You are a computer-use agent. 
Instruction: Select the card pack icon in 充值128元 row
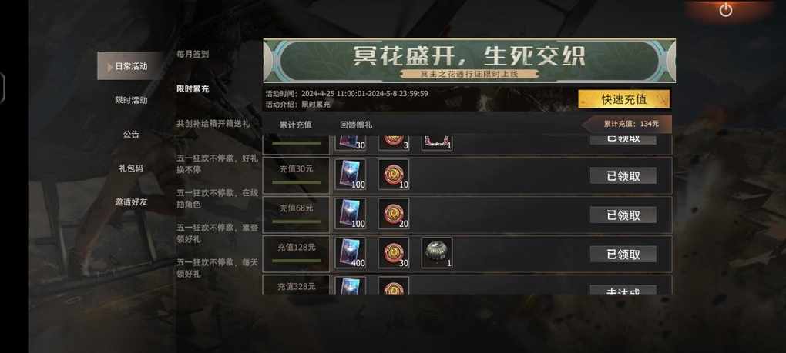click(x=350, y=253)
